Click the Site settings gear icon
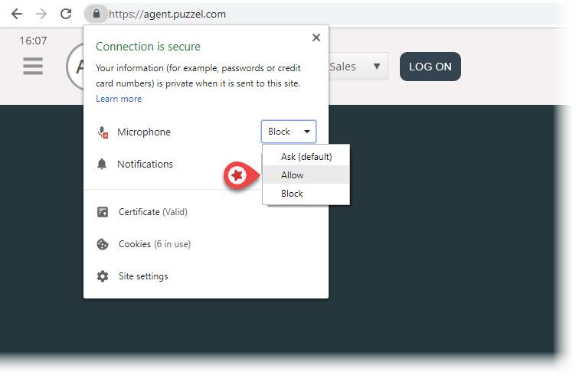 pos(103,276)
